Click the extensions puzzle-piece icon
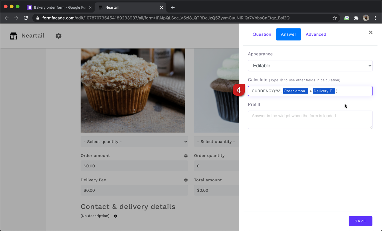Viewport: 382px width, 231px height. [x=356, y=18]
